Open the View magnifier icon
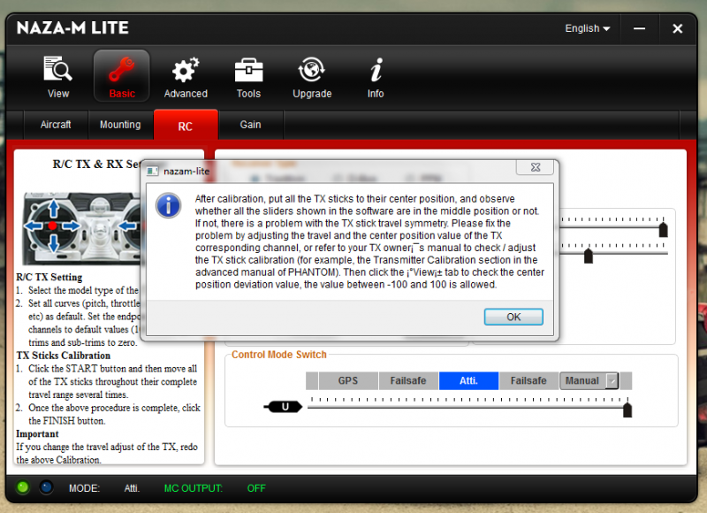The height and width of the screenshot is (513, 707). pos(58,71)
